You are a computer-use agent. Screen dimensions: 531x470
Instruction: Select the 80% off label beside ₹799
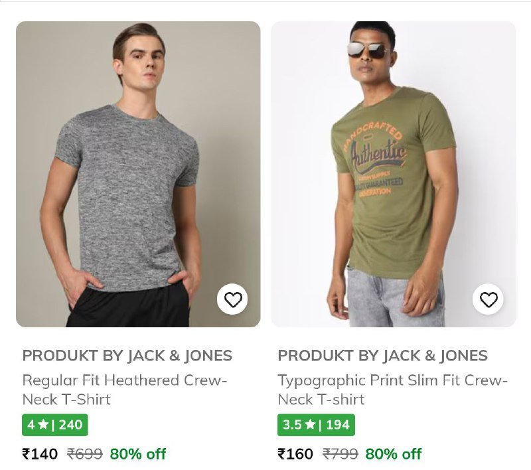(x=393, y=454)
